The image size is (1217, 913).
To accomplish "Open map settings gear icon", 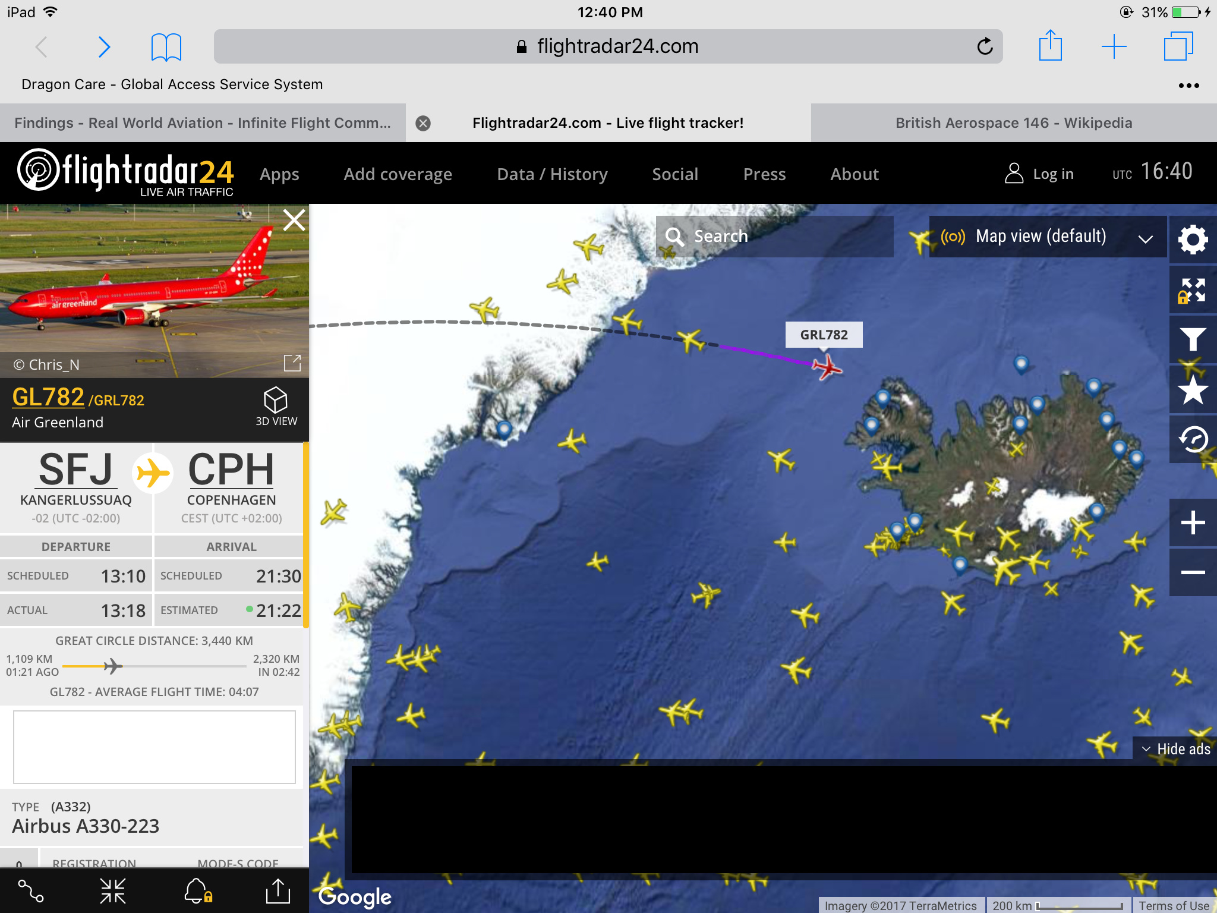I will pyautogui.click(x=1193, y=240).
